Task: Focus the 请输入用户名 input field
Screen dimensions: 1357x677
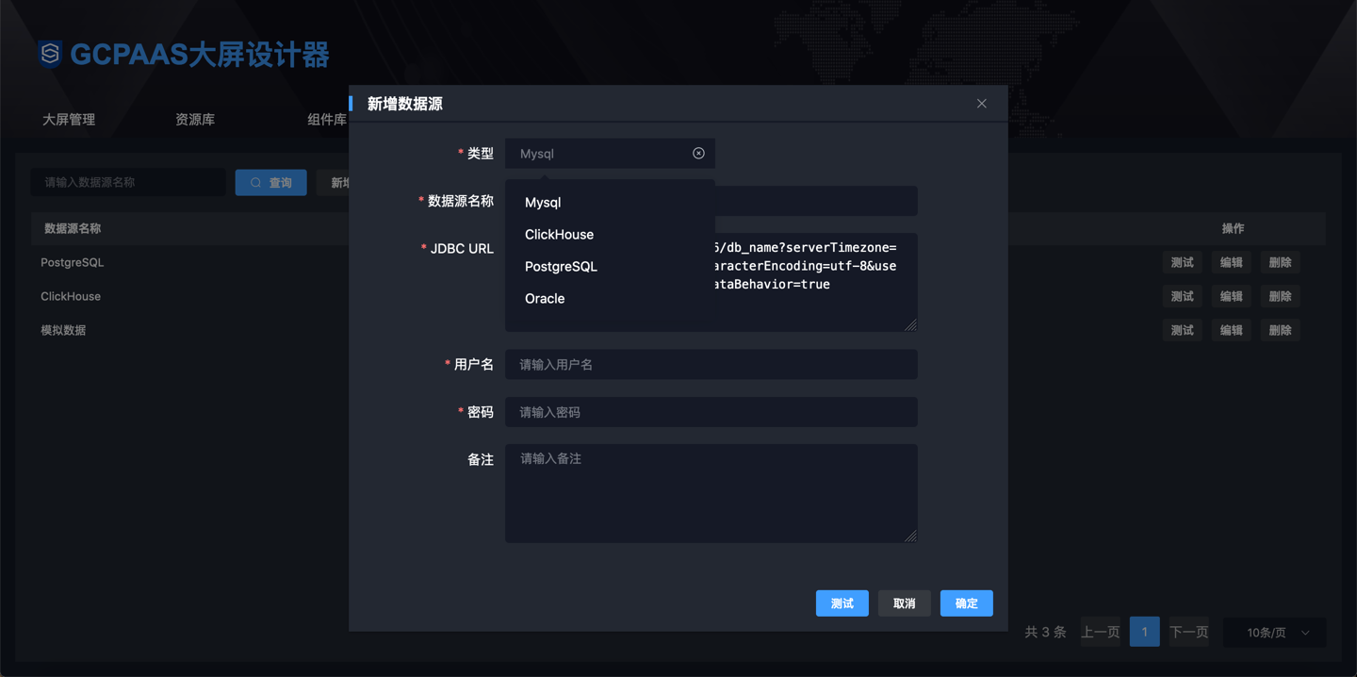Action: [x=711, y=364]
